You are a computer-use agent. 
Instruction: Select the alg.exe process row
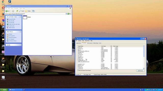tap(98, 50)
